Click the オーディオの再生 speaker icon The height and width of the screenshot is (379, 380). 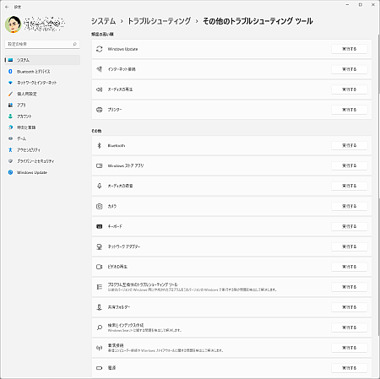click(100, 89)
